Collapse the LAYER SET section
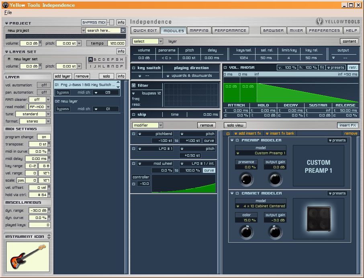 (7, 52)
